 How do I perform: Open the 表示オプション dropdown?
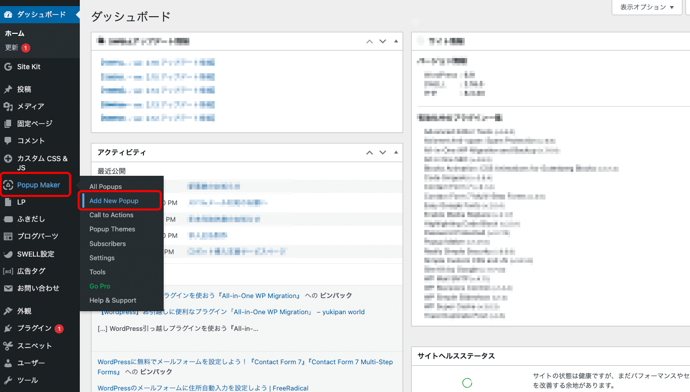[647, 8]
